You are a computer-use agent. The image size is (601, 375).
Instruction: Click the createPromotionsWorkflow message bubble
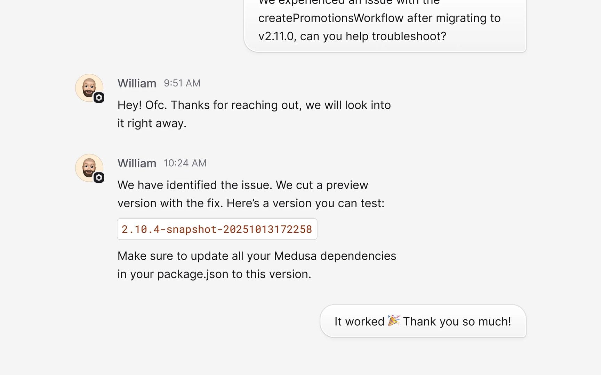385,24
